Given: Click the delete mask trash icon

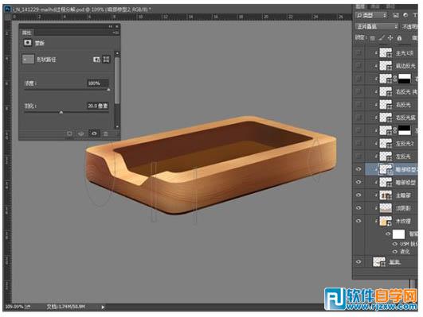Looking at the screenshot, I should 106,133.
